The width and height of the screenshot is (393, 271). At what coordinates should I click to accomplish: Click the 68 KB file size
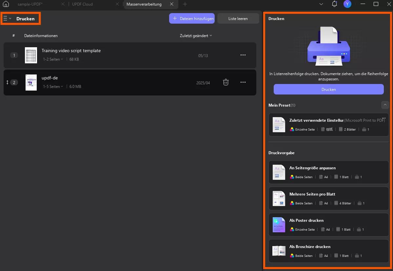(x=74, y=59)
